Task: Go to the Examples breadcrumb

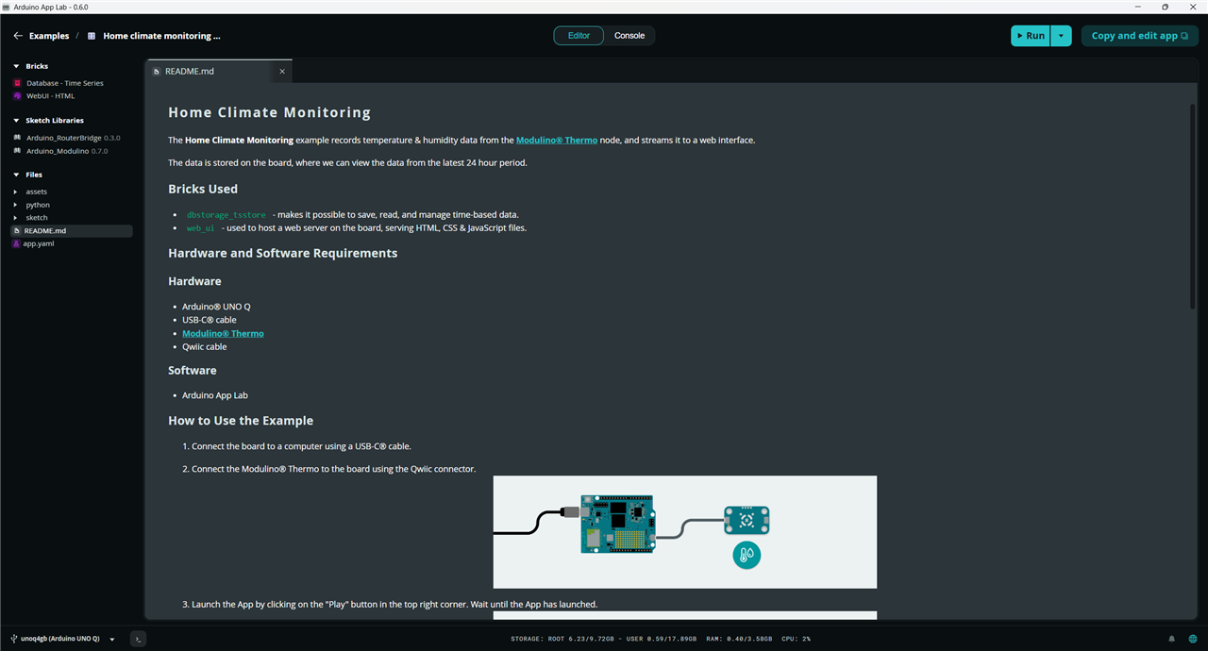Action: coord(49,36)
